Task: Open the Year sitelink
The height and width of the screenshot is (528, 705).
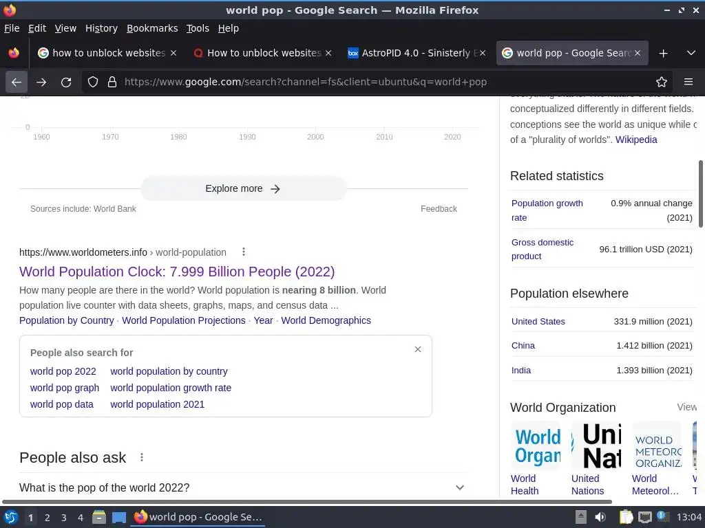Action: (264, 320)
